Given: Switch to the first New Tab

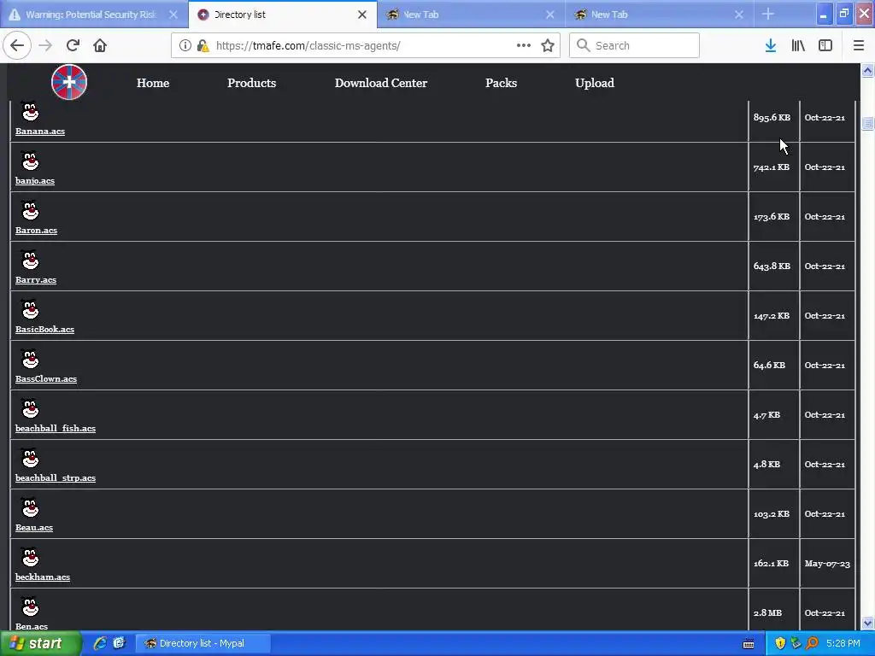Looking at the screenshot, I should coord(471,15).
